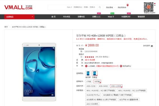Click the product code 1201010004006
Viewport: 159px width, 106px height.
pos(91,51)
